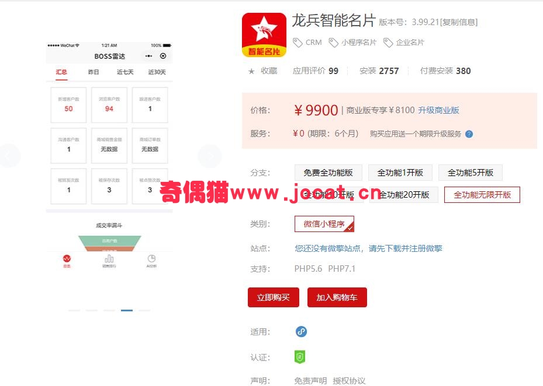Click the bar chart ranking icon in preview
The width and height of the screenshot is (543, 386).
click(x=109, y=258)
